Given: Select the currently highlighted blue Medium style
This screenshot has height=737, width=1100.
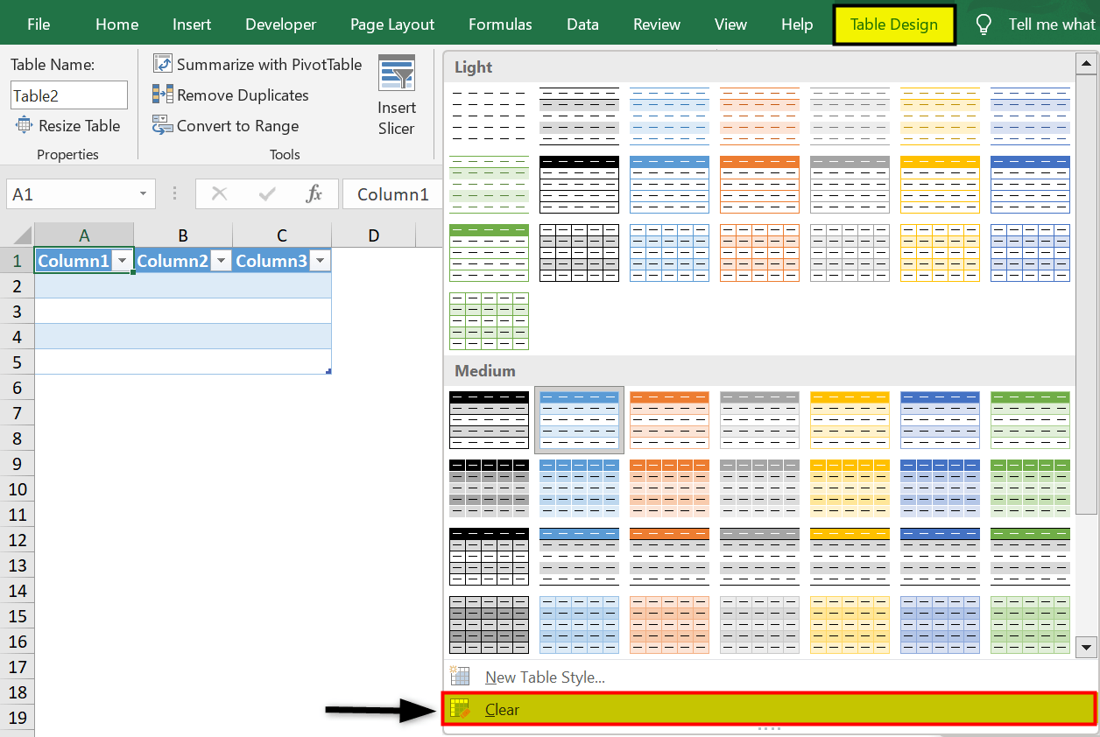Looking at the screenshot, I should (x=579, y=420).
